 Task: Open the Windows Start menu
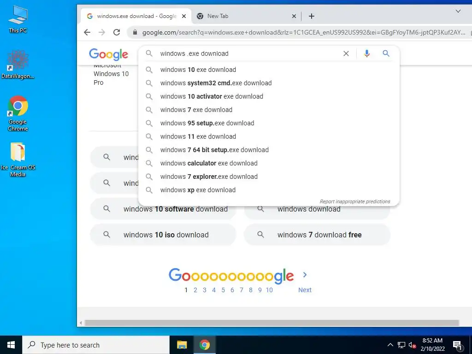[11, 345]
